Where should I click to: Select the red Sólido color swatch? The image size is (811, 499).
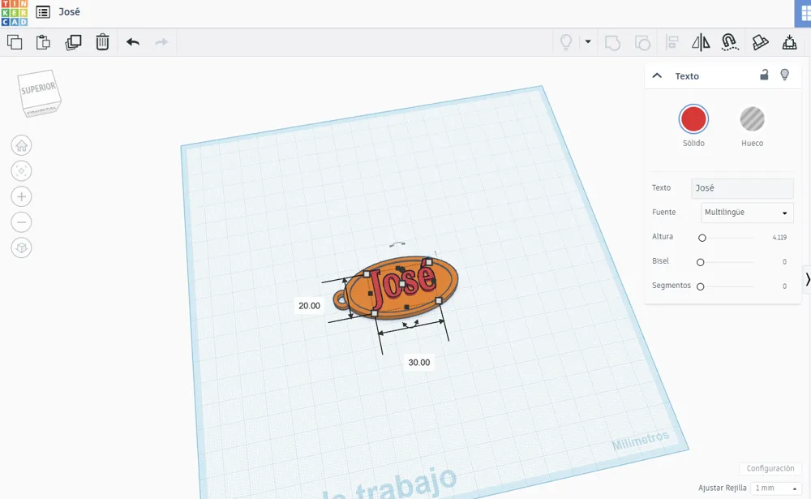[693, 119]
